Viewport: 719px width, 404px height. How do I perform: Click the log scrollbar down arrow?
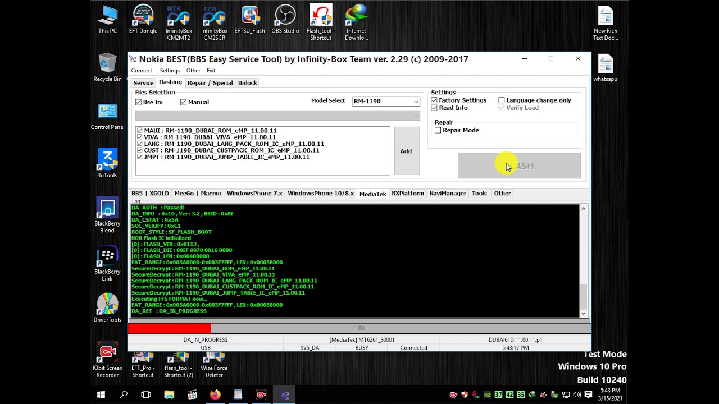(x=583, y=313)
